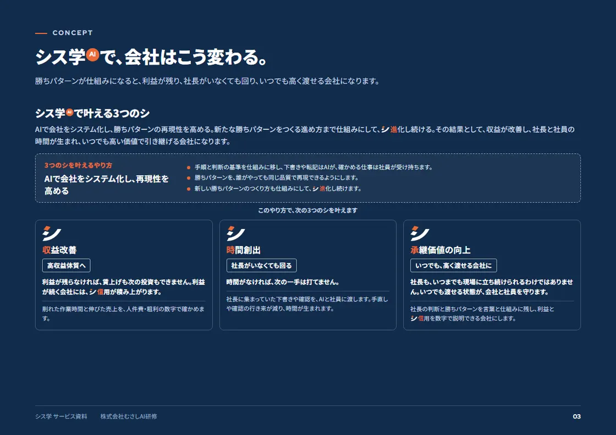The width and height of the screenshot is (616, 435).
Task: Click the card heading '収益改善'
Action: coord(59,250)
